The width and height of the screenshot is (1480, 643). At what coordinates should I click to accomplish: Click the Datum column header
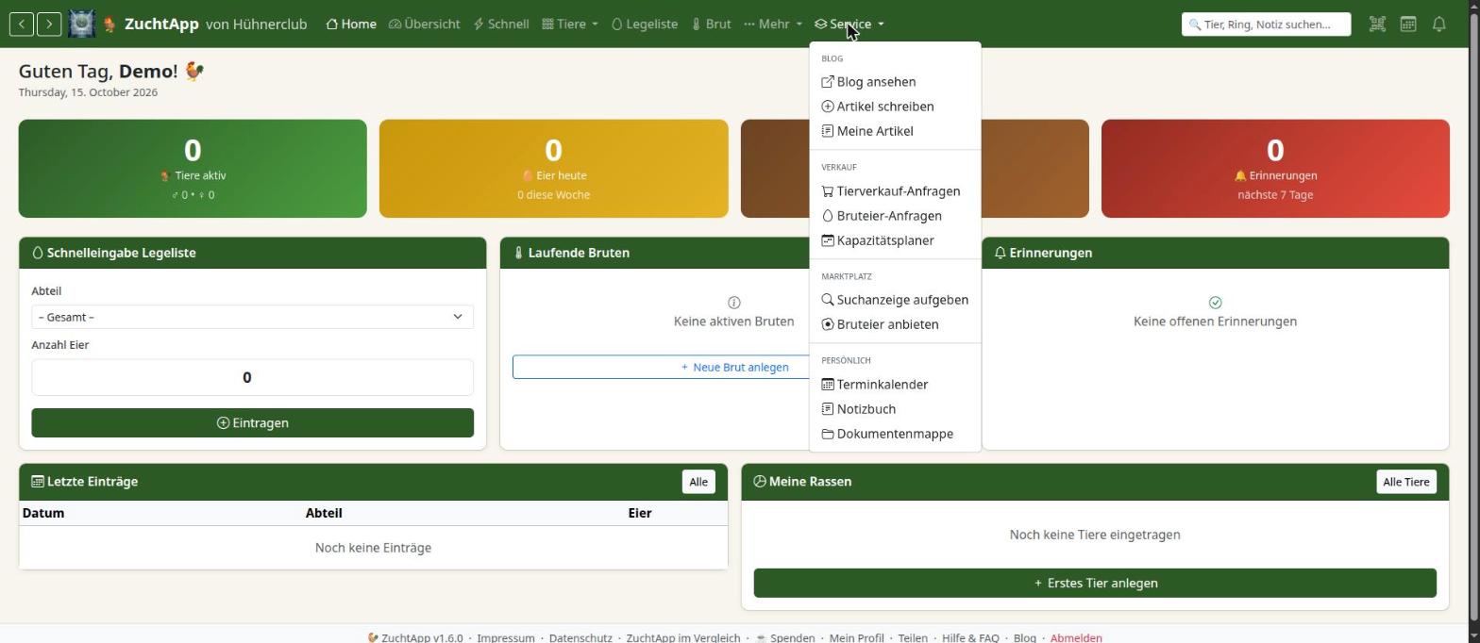coord(43,513)
